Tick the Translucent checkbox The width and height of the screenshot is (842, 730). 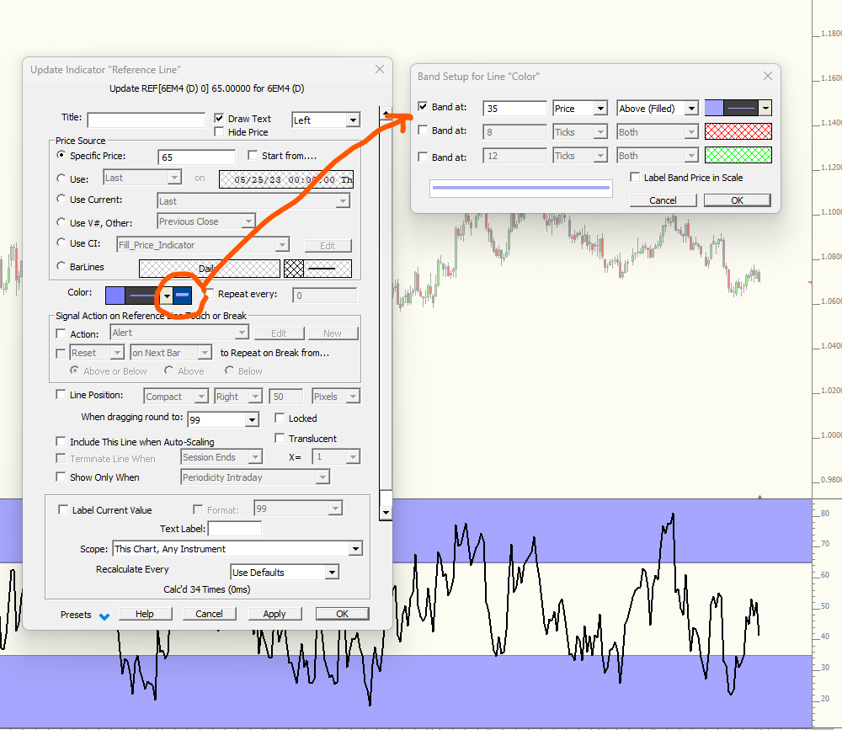click(280, 439)
